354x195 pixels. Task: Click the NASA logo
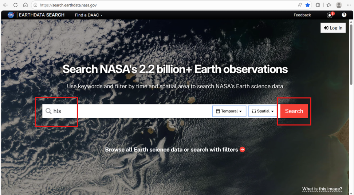click(x=11, y=15)
